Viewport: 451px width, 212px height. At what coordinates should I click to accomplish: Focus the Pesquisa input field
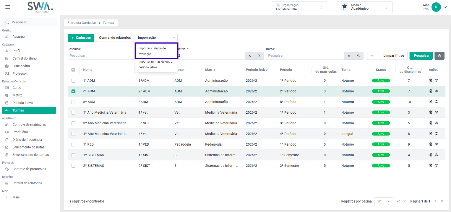(x=101, y=56)
